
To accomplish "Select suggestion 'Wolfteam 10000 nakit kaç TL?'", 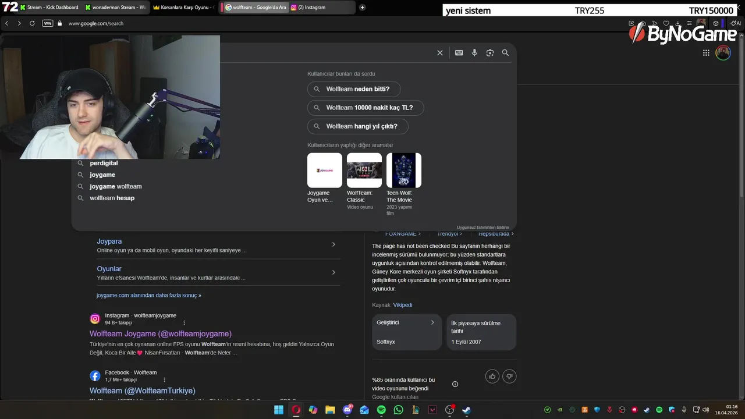I will [366, 108].
